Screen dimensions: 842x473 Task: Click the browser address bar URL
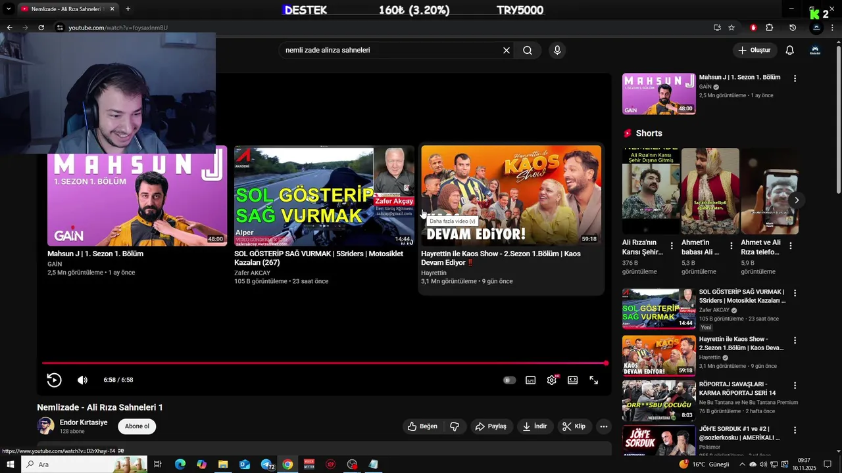click(x=118, y=28)
